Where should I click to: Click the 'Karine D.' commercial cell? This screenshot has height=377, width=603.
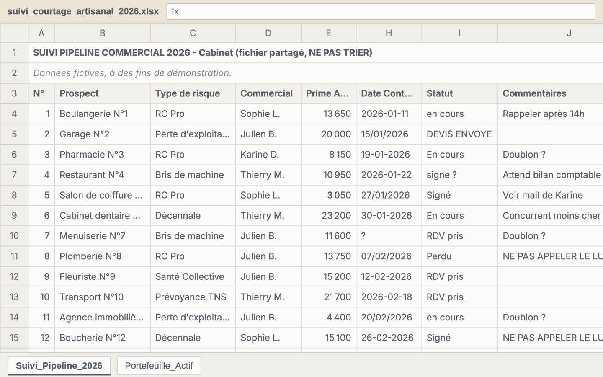(268, 155)
